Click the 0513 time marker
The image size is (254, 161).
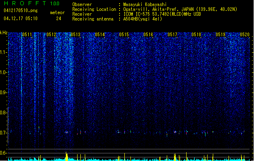tap(76, 35)
